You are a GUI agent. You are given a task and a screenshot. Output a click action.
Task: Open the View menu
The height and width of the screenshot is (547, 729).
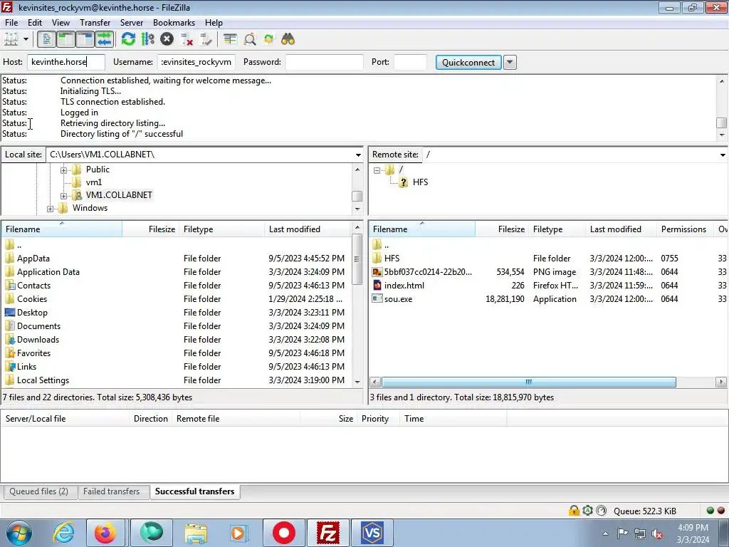tap(61, 23)
